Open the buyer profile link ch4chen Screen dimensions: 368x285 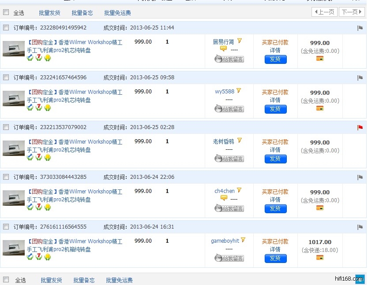[225, 191]
